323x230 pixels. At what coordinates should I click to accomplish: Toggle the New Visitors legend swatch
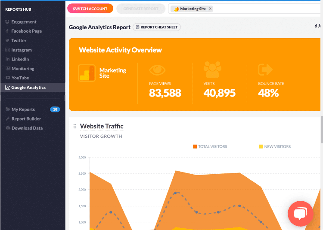click(x=261, y=146)
